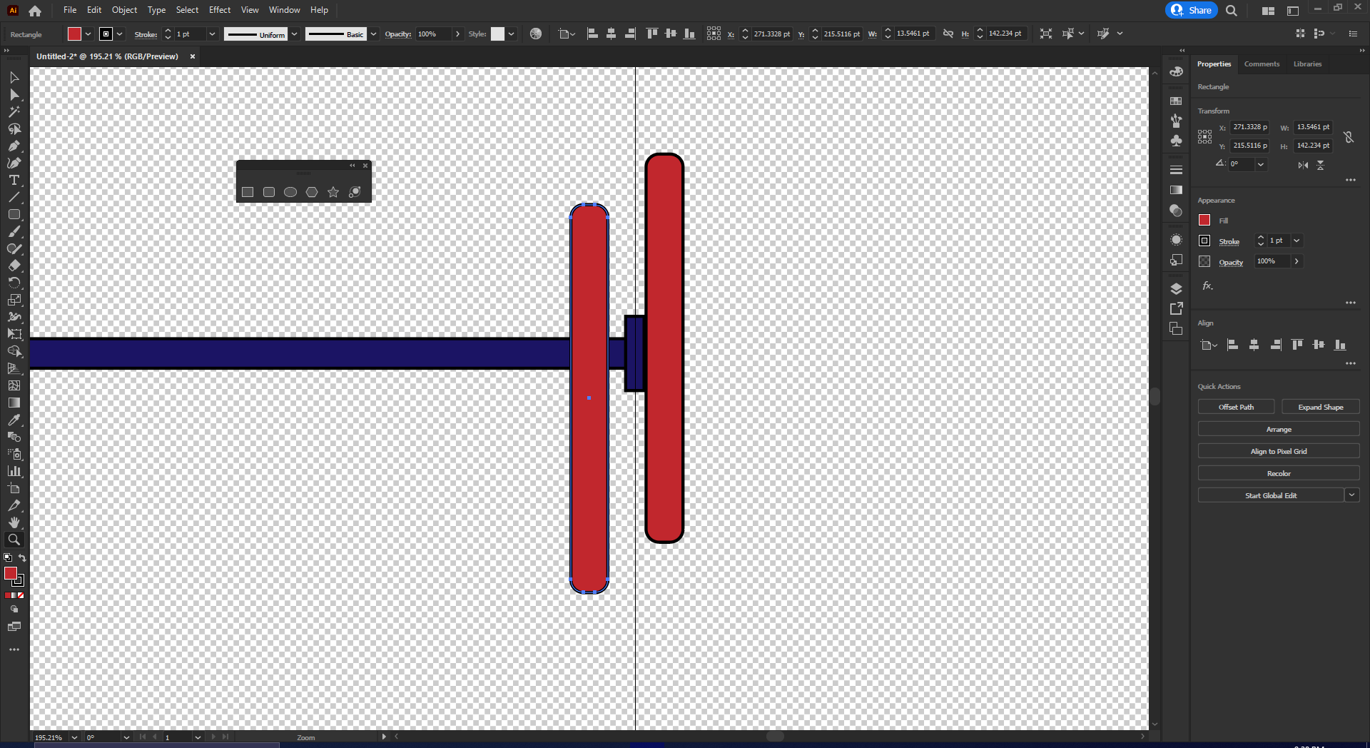This screenshot has width=1370, height=748.
Task: Expand the variable width profile dropdown
Action: (294, 34)
